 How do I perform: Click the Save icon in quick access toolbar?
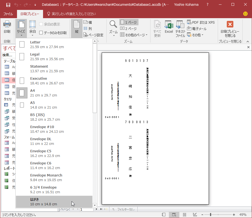pos(8,5)
